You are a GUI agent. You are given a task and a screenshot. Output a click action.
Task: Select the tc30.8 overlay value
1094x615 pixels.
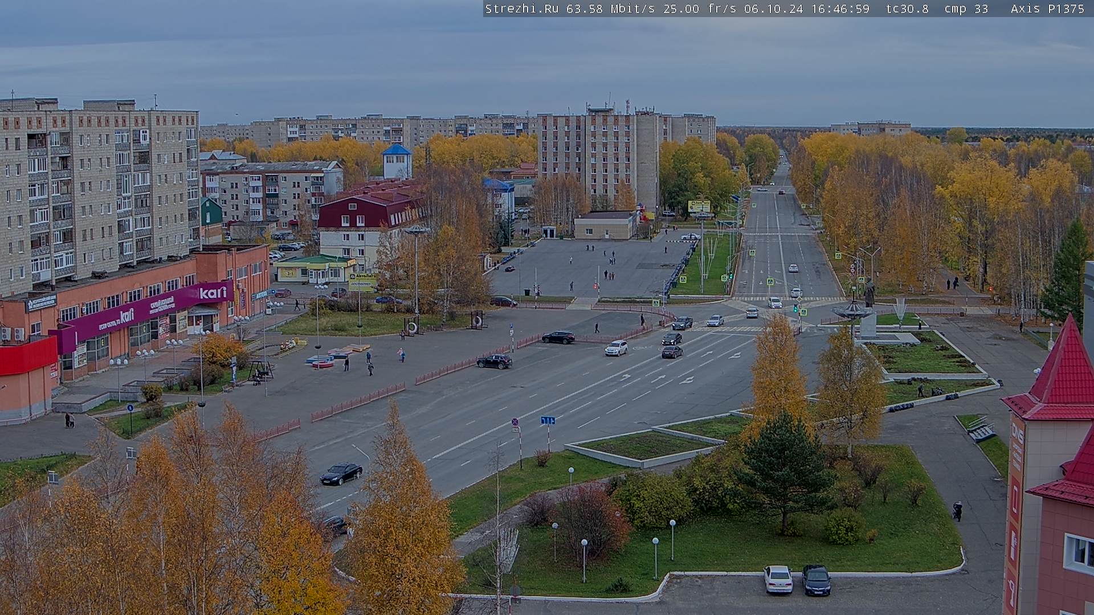907,9
